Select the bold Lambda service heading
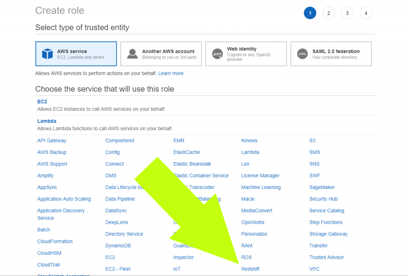The width and height of the screenshot is (408, 276). pos(47,121)
